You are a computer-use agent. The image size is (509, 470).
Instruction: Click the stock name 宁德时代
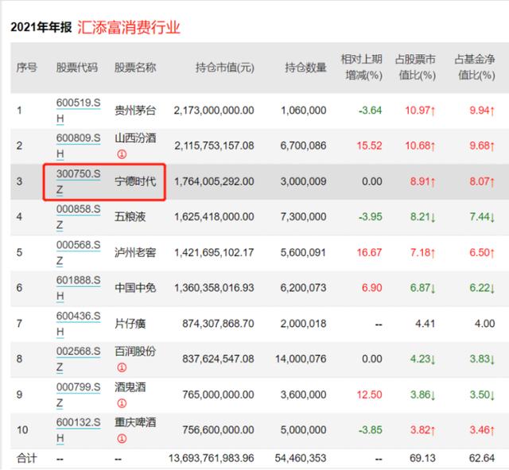pos(135,181)
